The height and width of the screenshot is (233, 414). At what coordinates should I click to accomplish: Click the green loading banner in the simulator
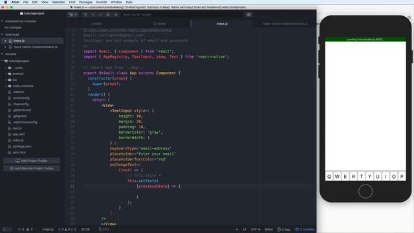tap(365, 39)
